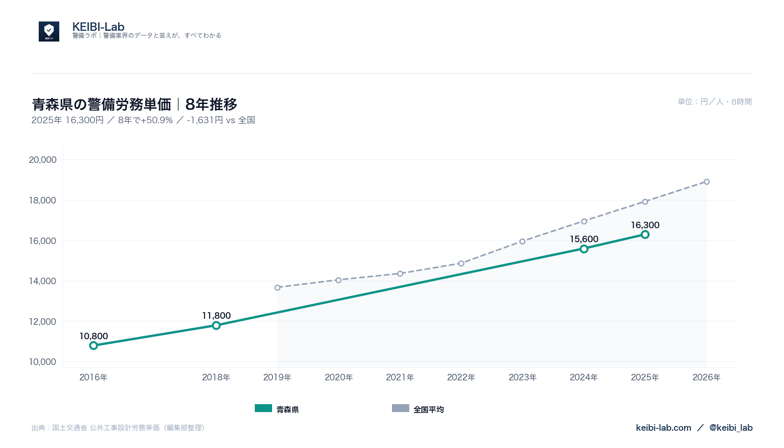The height and width of the screenshot is (448, 784).
Task: Click the 16,000 y-axis label
Action: click(x=42, y=241)
